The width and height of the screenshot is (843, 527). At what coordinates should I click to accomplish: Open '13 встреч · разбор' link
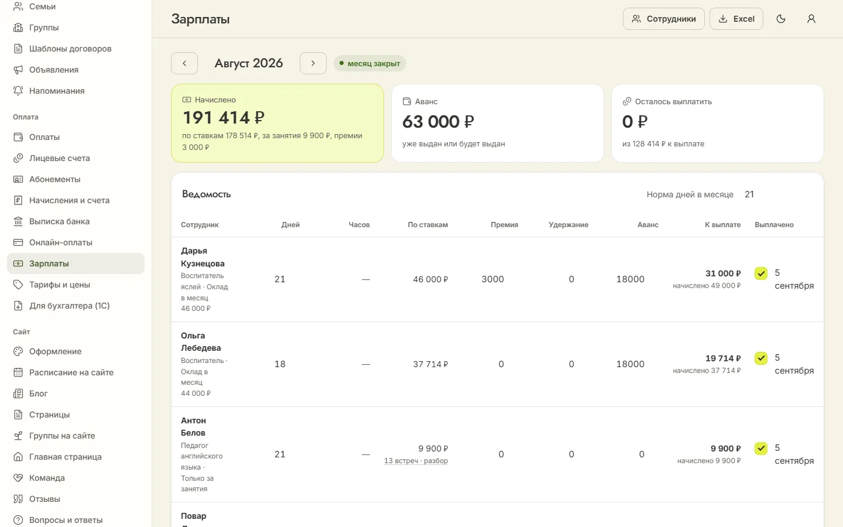tap(416, 461)
